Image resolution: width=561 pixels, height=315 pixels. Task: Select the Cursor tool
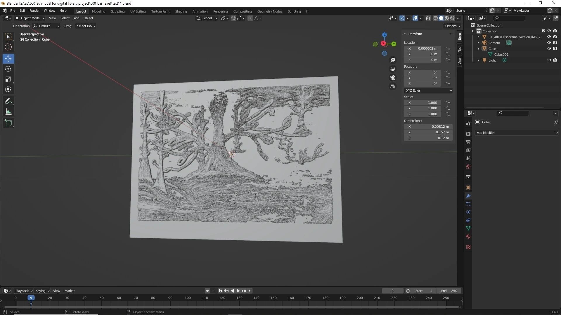coord(8,47)
